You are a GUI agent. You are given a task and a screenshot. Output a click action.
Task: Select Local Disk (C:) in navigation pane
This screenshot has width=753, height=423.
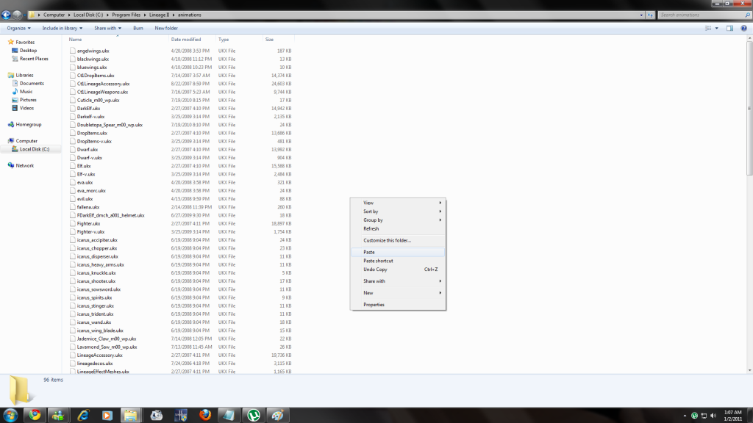[35, 149]
